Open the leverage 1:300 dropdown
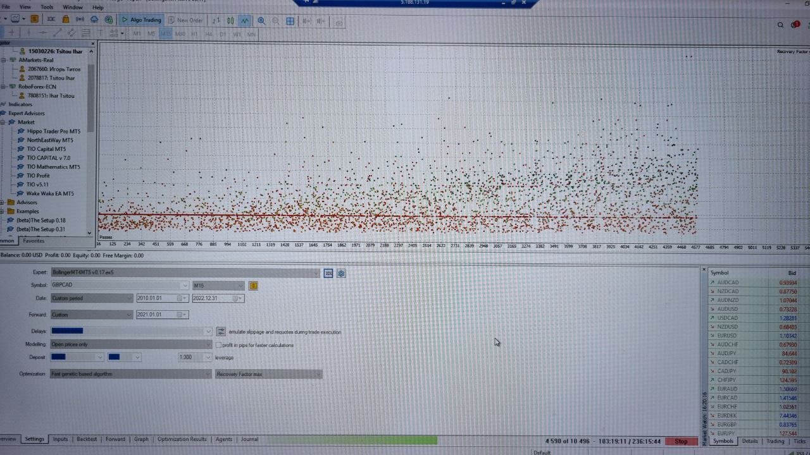This screenshot has width=810, height=455. point(195,357)
